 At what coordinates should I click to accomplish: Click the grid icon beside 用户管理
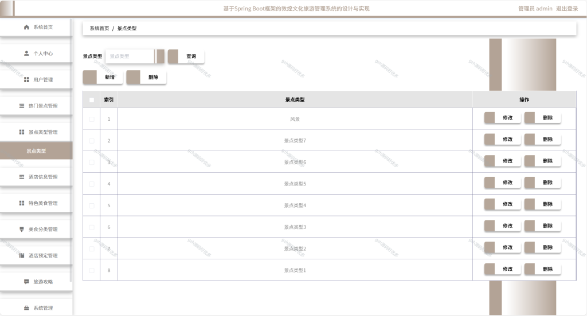(26, 80)
